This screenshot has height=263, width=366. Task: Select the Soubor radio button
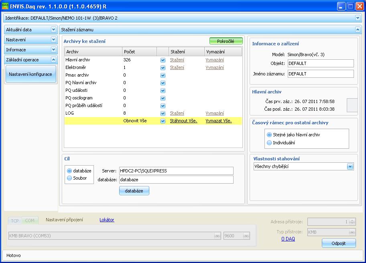69,178
